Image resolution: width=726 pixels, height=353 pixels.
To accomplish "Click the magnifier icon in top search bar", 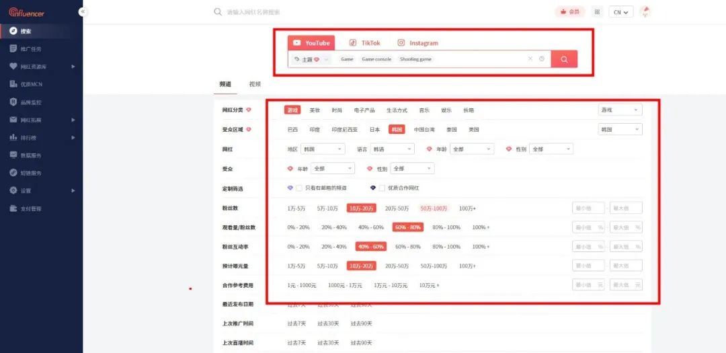I will coord(218,12).
